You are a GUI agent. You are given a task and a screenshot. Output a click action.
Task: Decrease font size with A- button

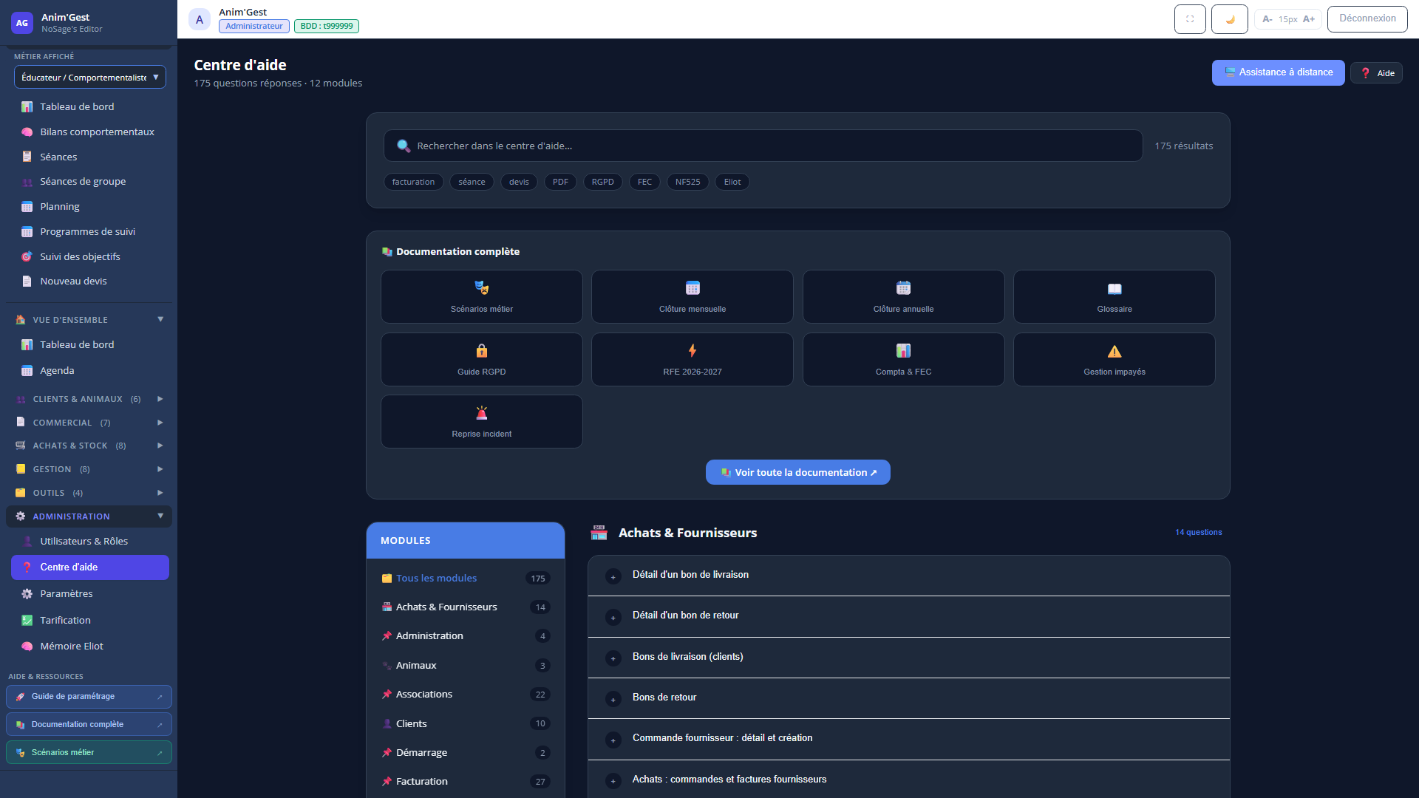click(x=1267, y=19)
